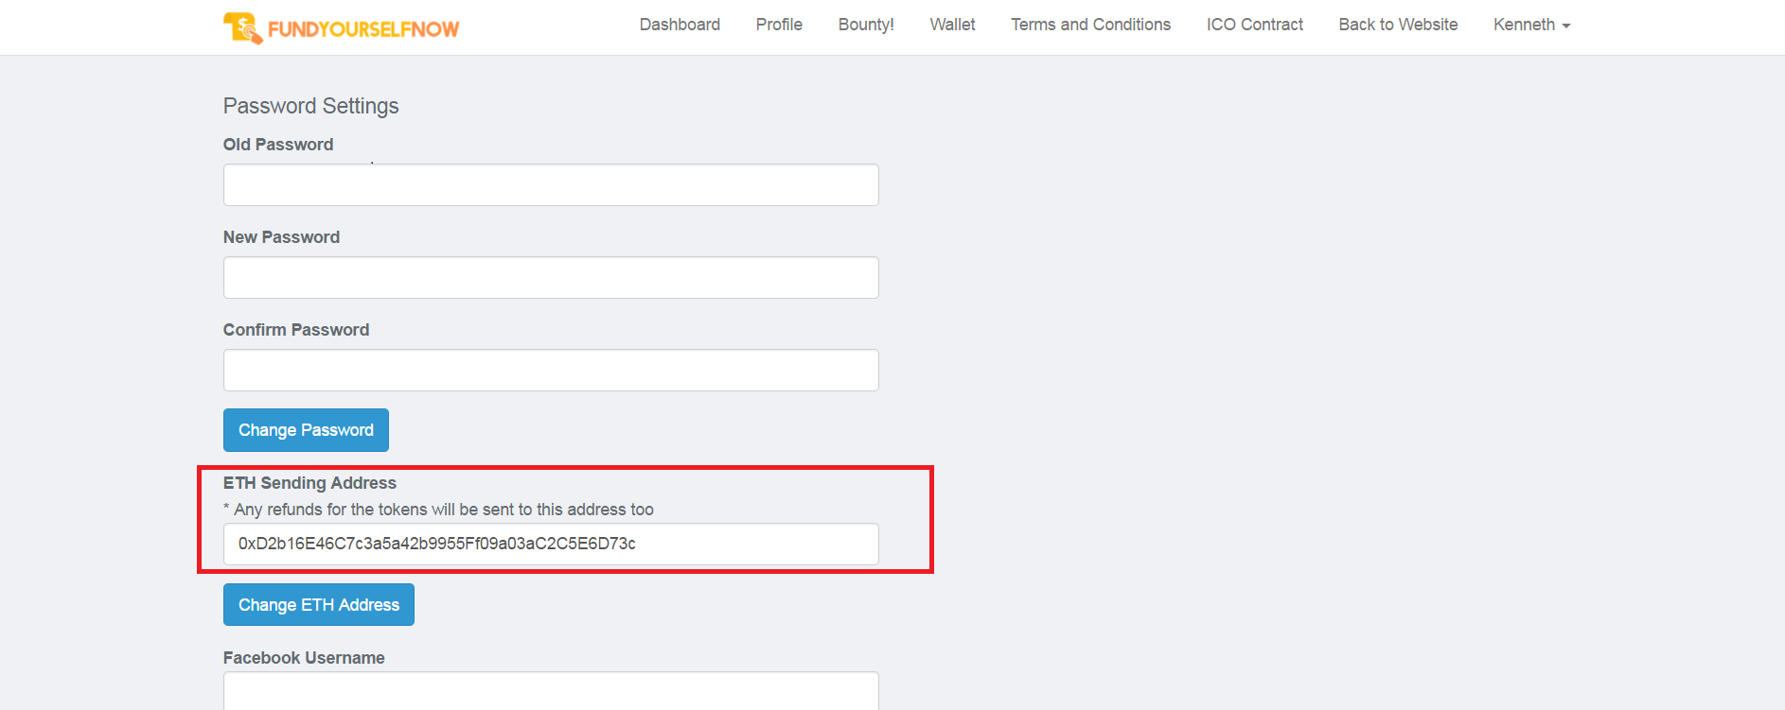Open the ICO Contract page

tap(1255, 25)
